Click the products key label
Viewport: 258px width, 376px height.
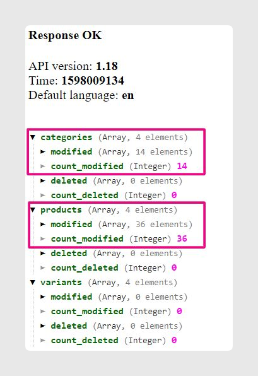[61, 210]
